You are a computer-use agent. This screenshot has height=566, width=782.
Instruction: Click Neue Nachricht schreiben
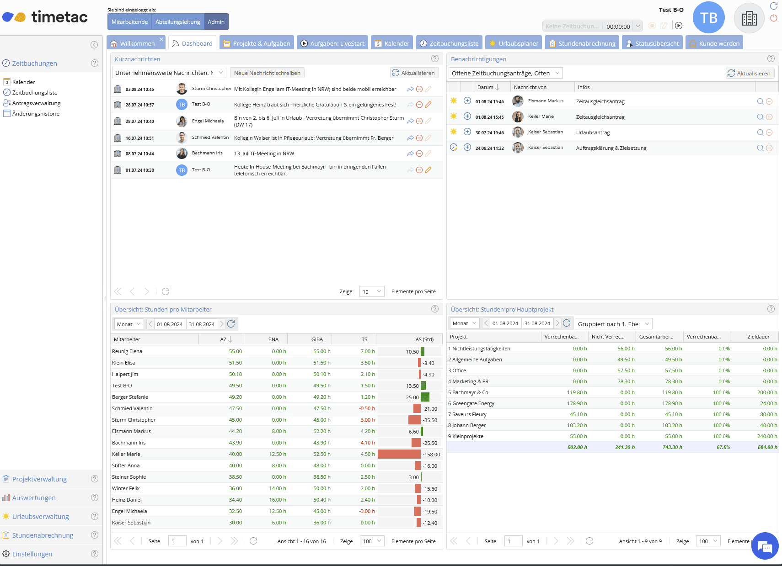pyautogui.click(x=267, y=73)
